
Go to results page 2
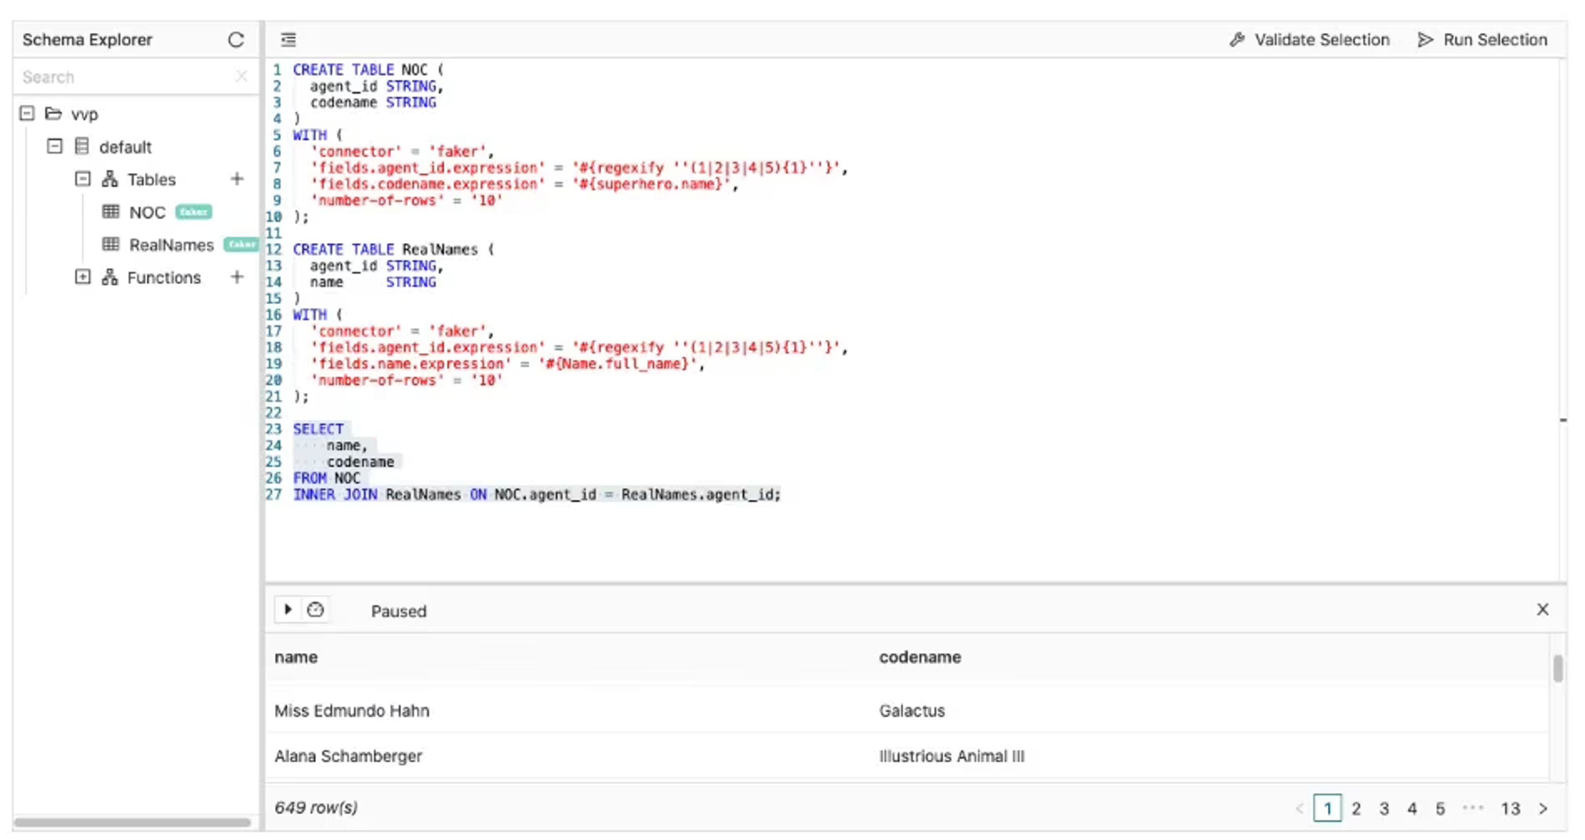click(1356, 808)
